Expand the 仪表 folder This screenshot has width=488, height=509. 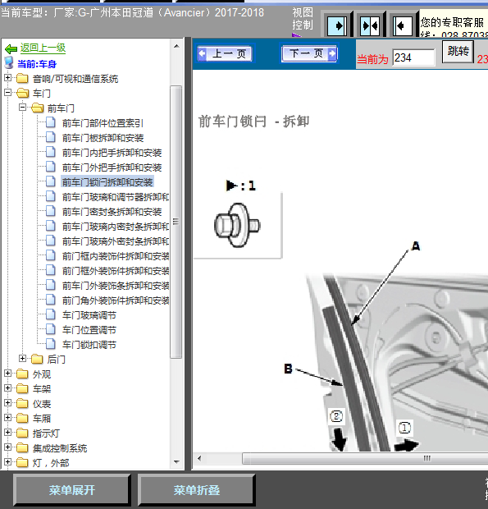[x=7, y=403]
